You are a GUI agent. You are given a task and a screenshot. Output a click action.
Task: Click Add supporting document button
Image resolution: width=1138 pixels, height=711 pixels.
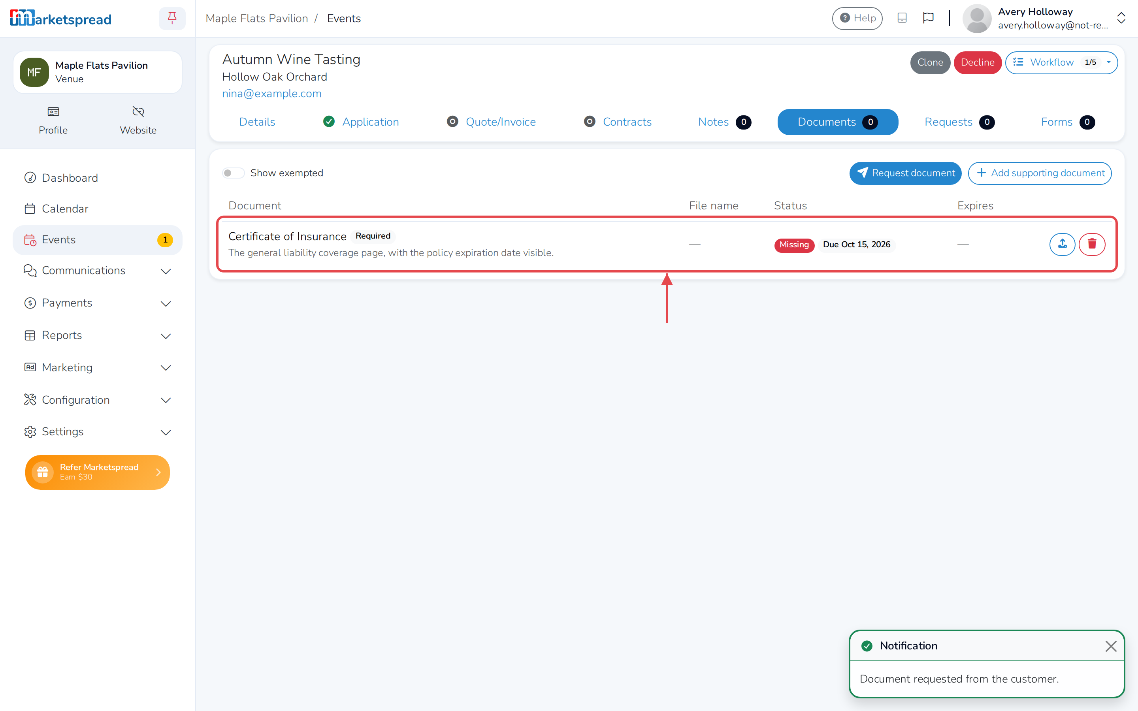(1040, 173)
